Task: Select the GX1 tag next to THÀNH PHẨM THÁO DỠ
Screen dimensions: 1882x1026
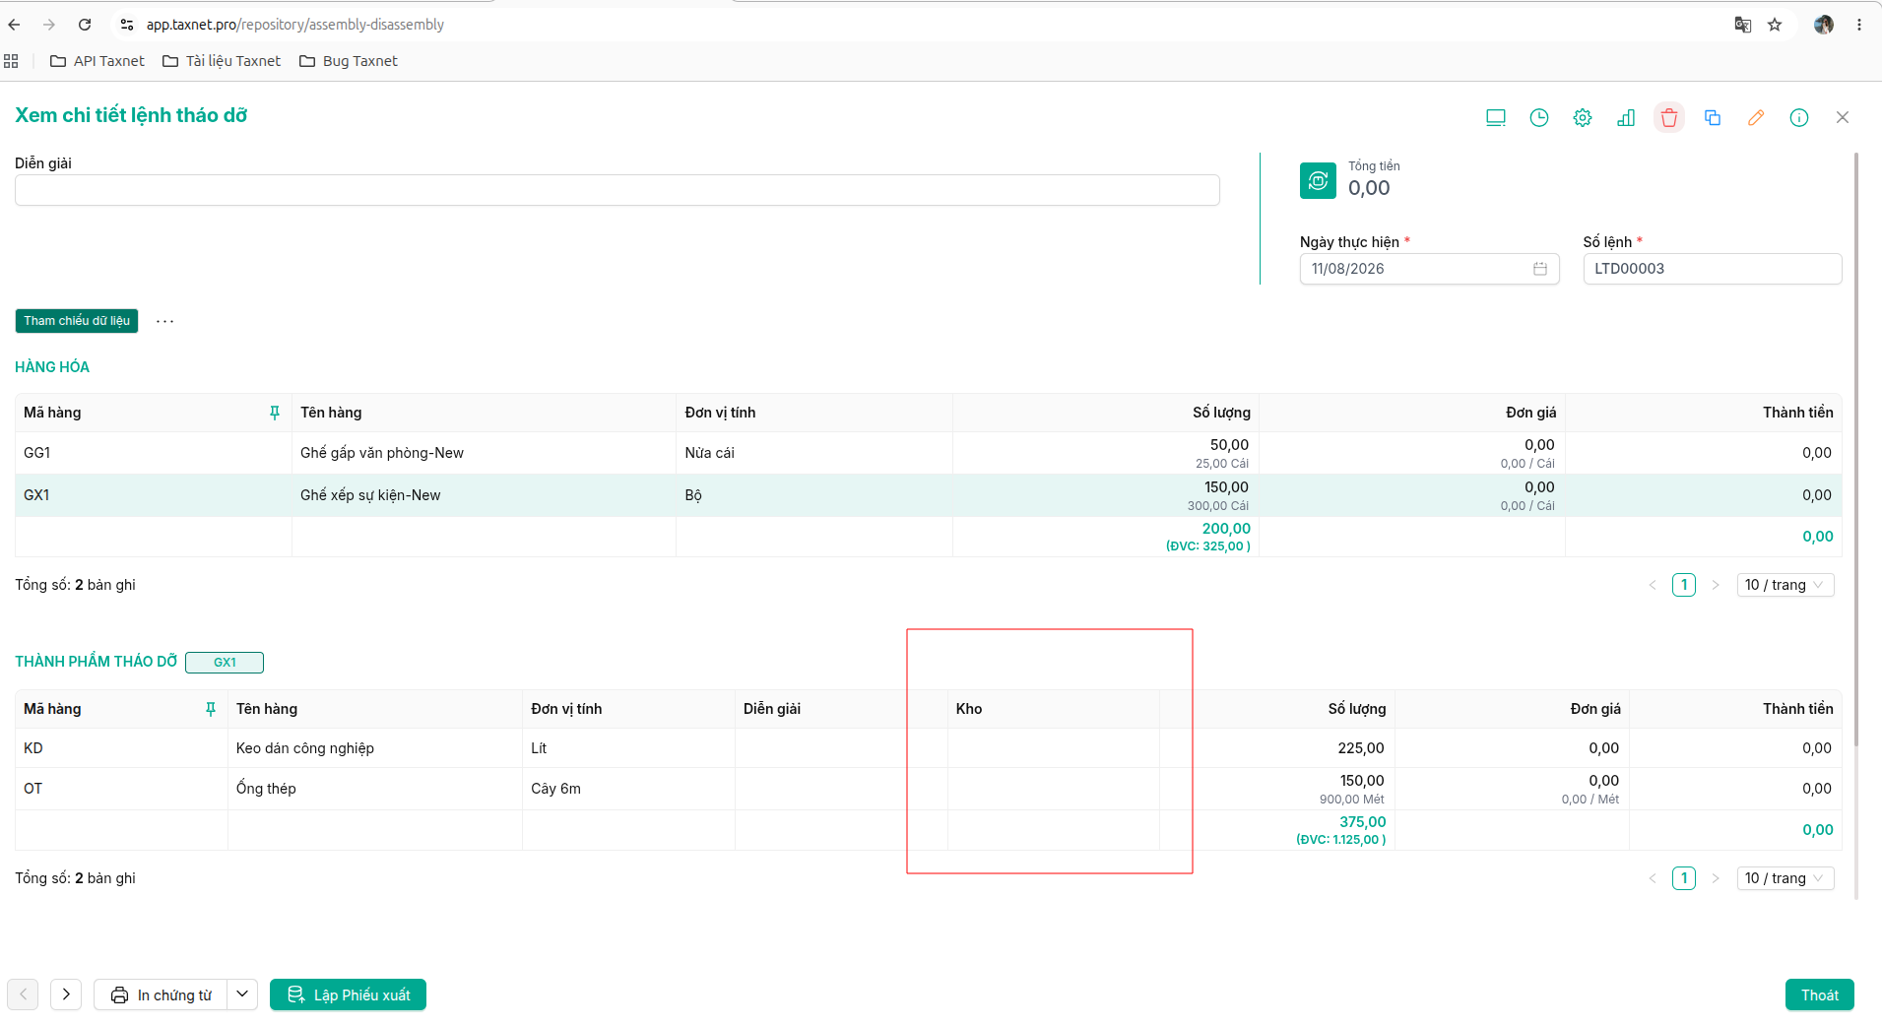Action: 225,662
